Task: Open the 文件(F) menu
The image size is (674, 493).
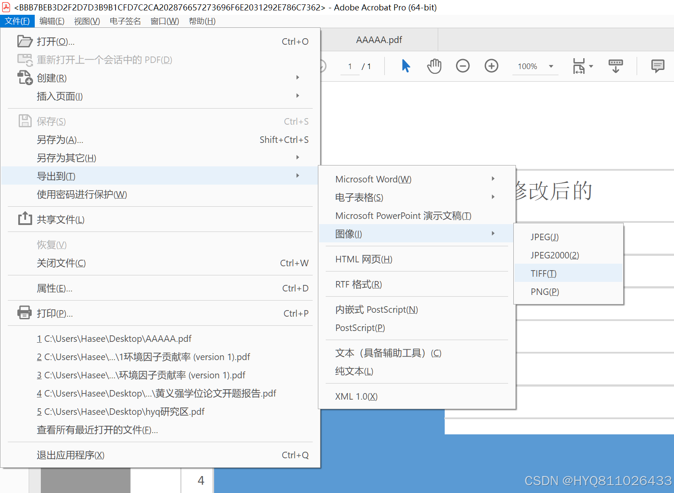Action: click(17, 21)
